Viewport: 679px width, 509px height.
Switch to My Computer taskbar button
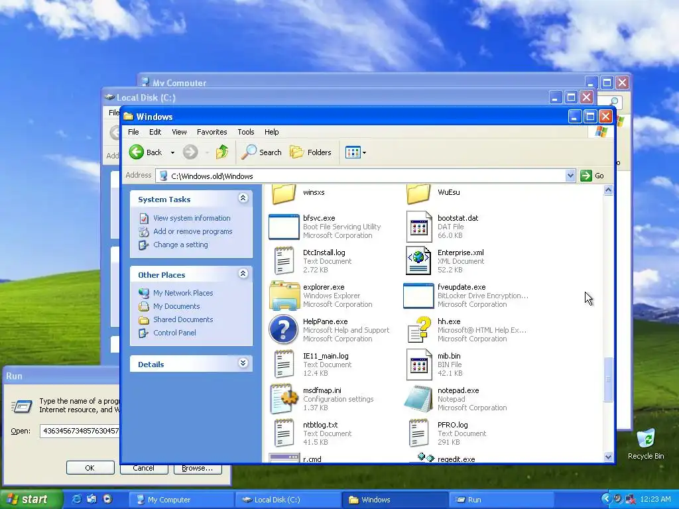182,500
